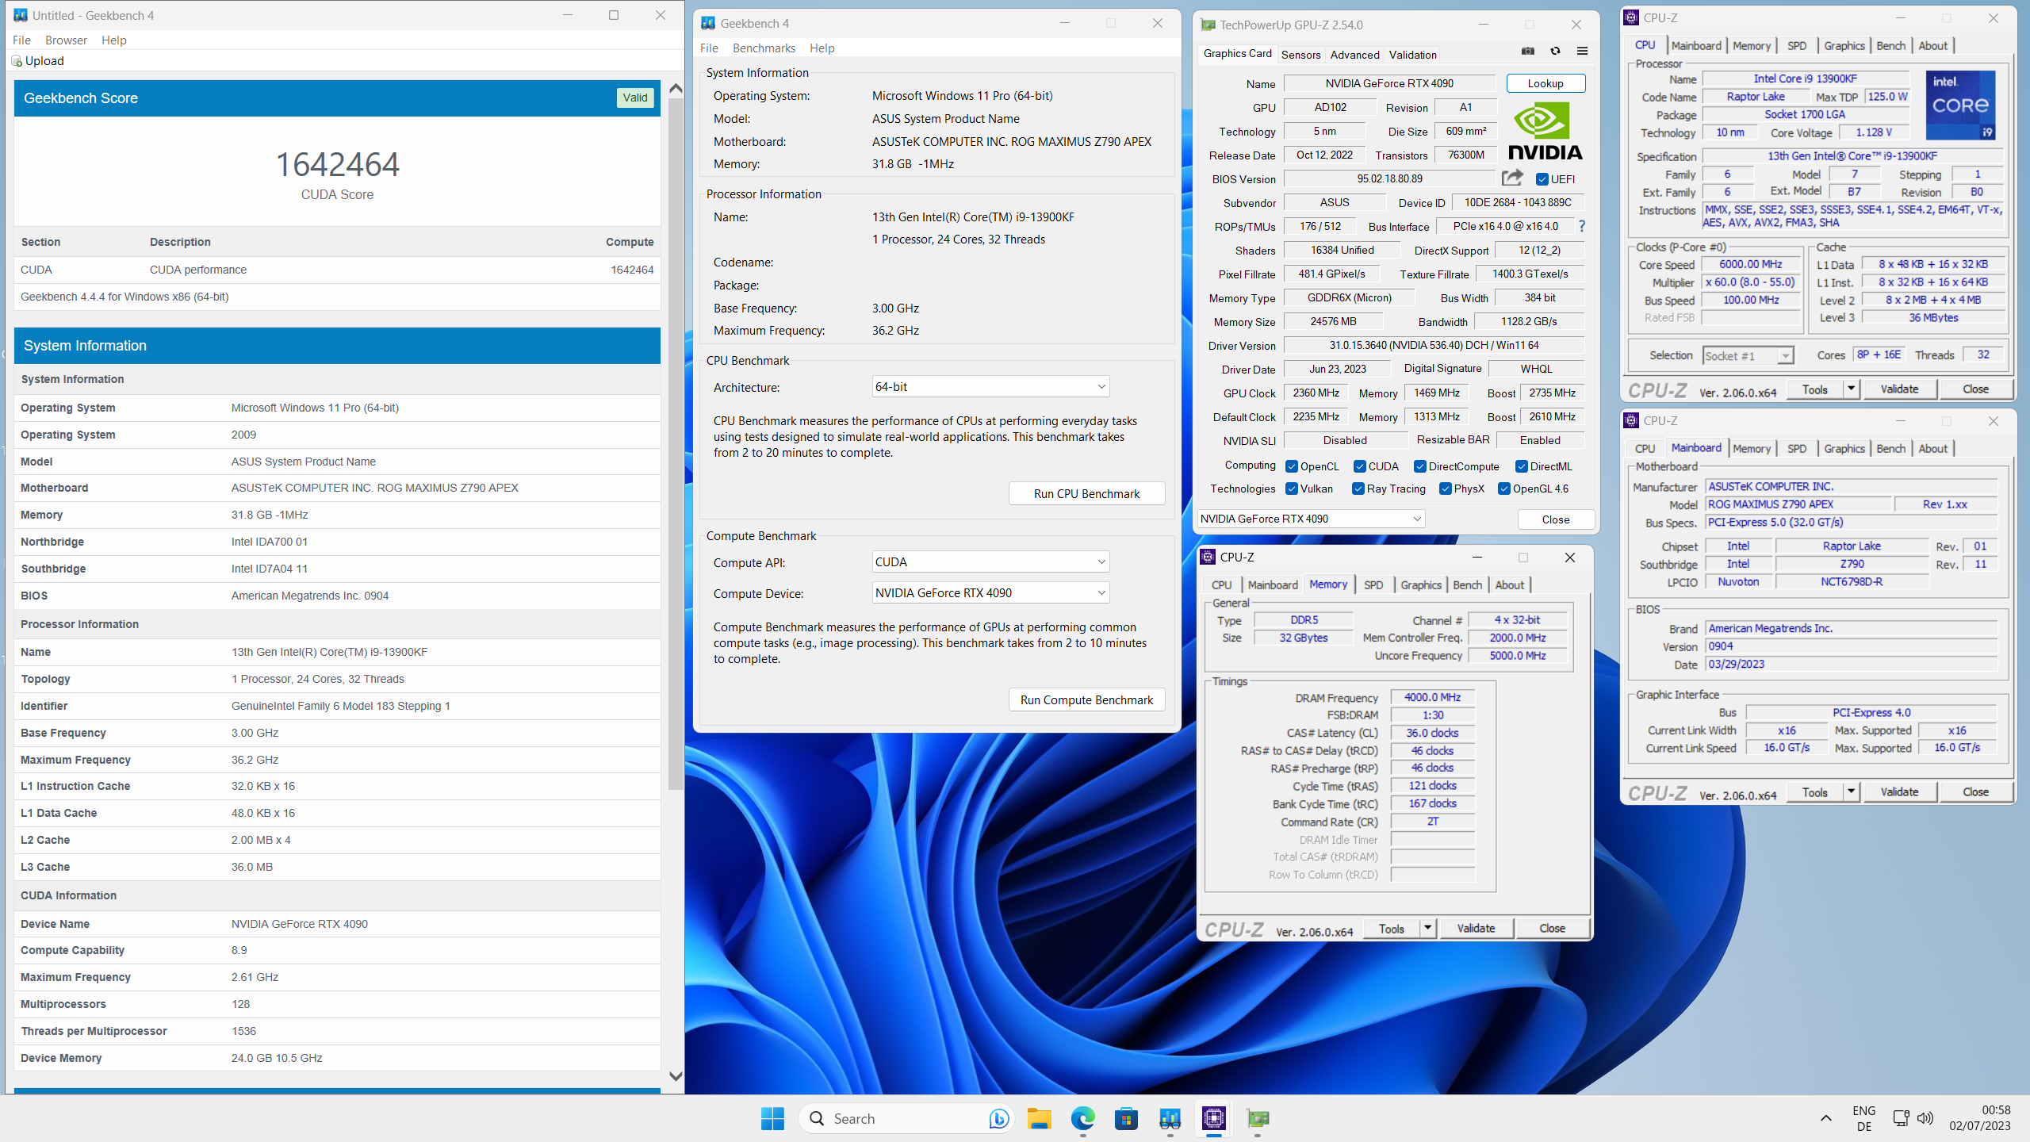Expand the hidden system tray icons chevron
The height and width of the screenshot is (1142, 2030).
click(1825, 1118)
